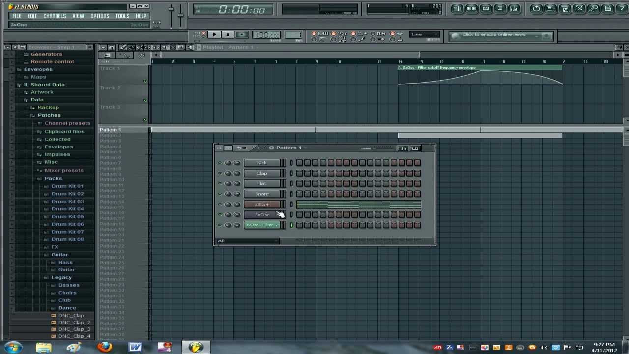Screen dimensions: 629x354
Task: Open the VIEW menu
Action: coord(78,16)
